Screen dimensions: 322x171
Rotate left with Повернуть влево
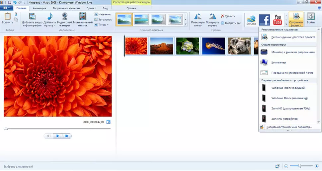[x=198, y=17]
